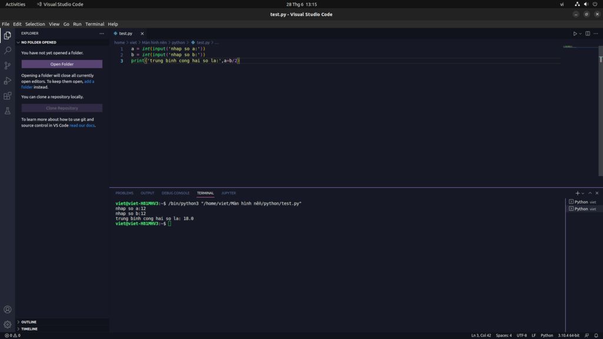Image resolution: width=603 pixels, height=339 pixels.
Task: Open the Testing flask view
Action: 7,111
